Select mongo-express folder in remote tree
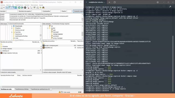Image resolution: width=175 pixels, height=98 pixels. [x=58, y=34]
